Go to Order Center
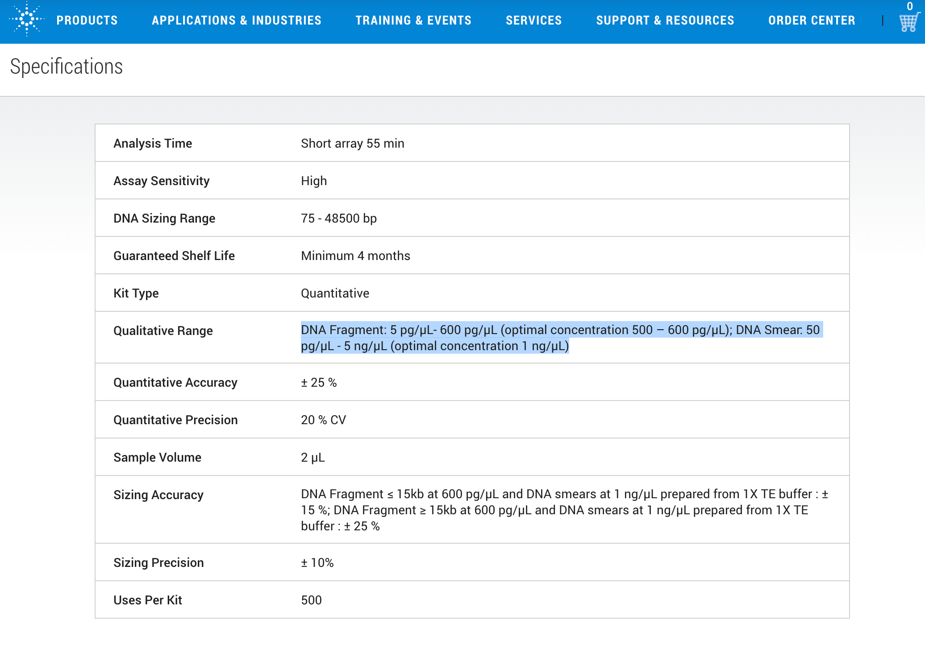Image resolution: width=925 pixels, height=653 pixels. pos(812,21)
